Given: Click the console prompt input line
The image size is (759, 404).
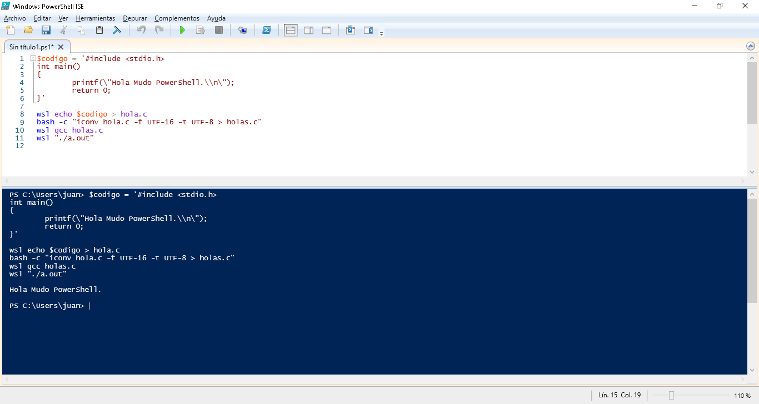Looking at the screenshot, I should 222,306.
